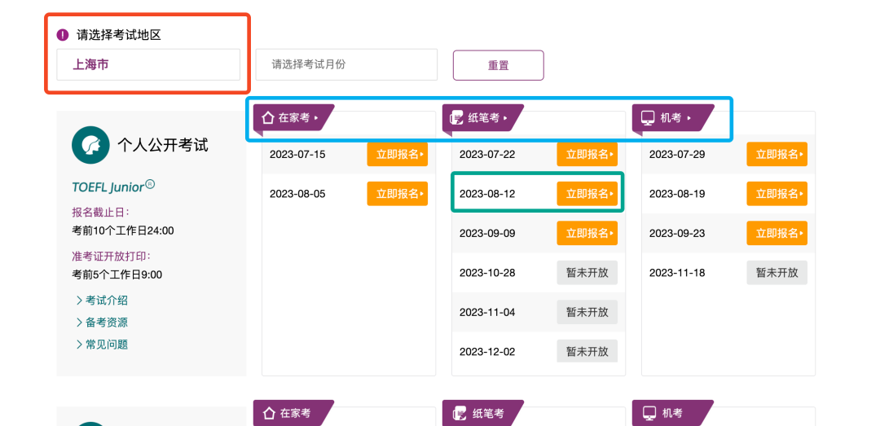
Task: Click the date text 2023-08-12
Action: coord(487,194)
